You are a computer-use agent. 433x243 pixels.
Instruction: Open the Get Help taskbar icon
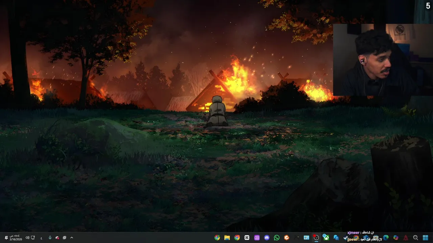pyautogui.click(x=336, y=238)
